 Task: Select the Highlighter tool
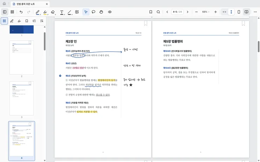tap(45, 12)
